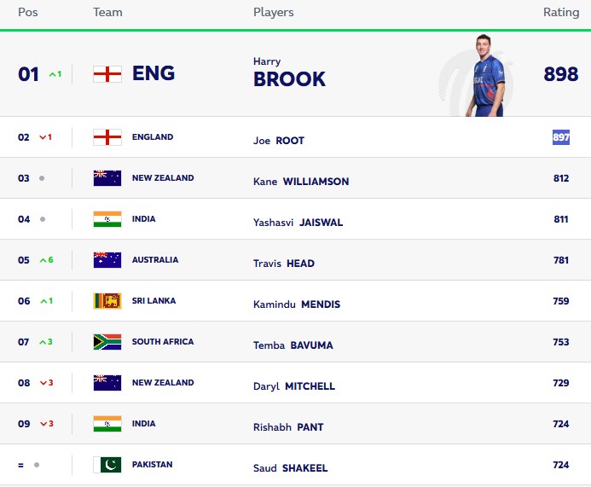Click the England flag beside ENG
Viewport: 591px width, 487px height.
click(x=107, y=74)
